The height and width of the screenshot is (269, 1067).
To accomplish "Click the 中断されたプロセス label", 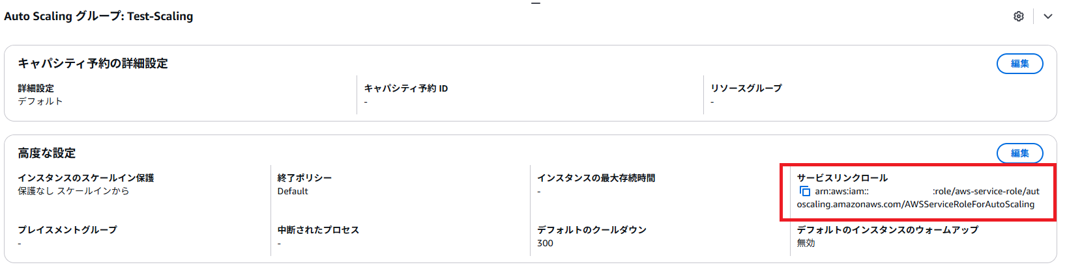I will pos(318,230).
